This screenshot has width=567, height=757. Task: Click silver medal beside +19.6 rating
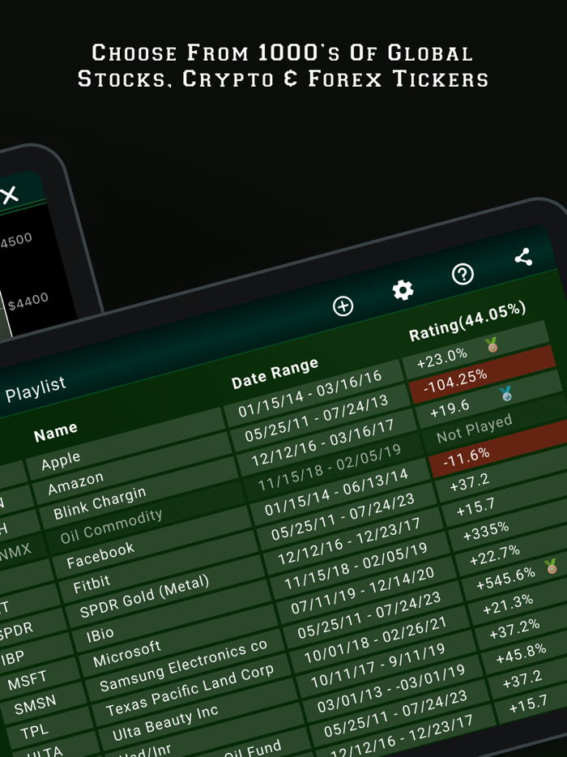coord(505,393)
